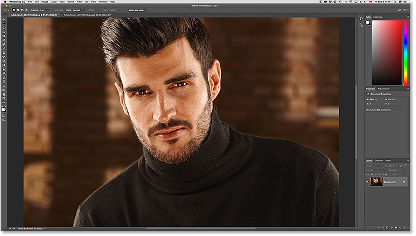Select the Gradient tool

pyautogui.click(x=4, y=65)
